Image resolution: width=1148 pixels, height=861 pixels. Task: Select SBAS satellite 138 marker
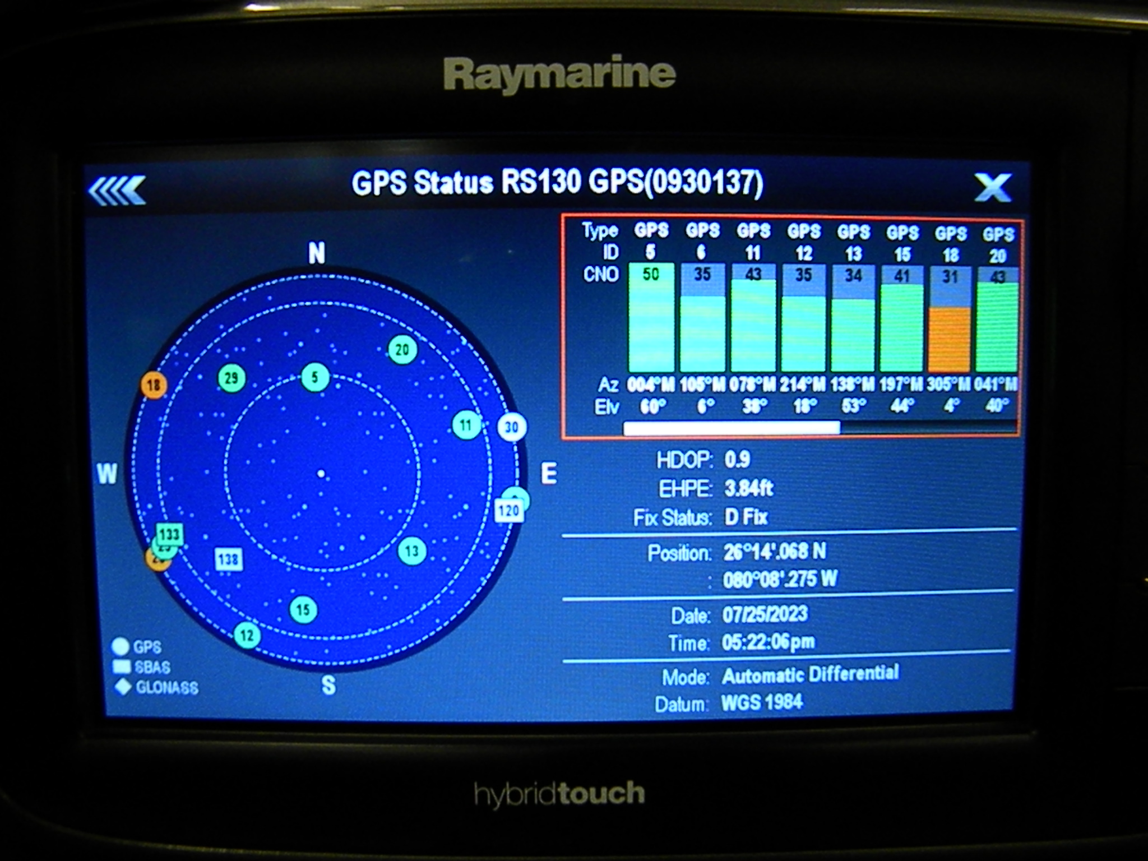point(229,559)
